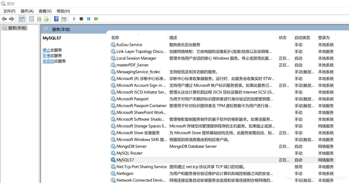Click the gear icon of KuGou Service
This screenshot has width=349, height=183.
(113, 45)
